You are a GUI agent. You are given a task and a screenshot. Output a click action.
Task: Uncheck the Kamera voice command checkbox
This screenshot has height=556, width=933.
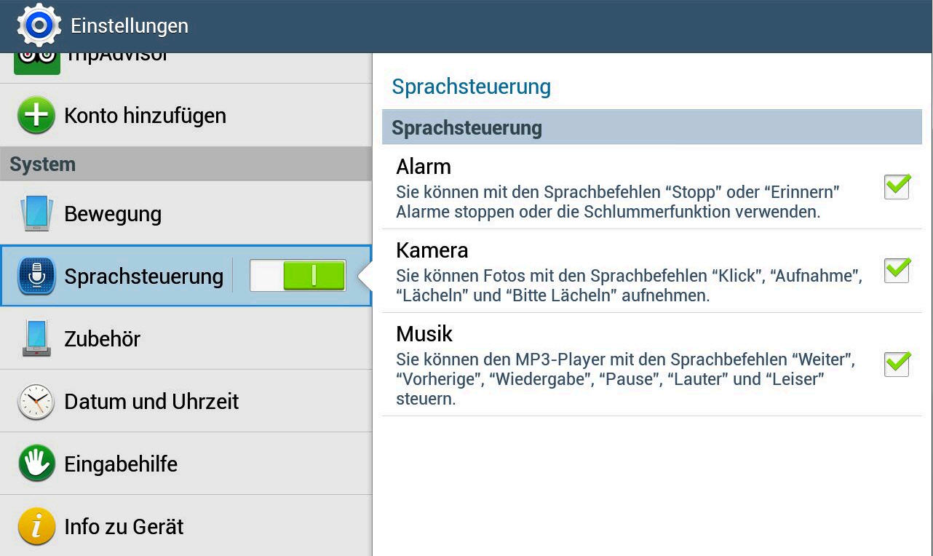pyautogui.click(x=897, y=270)
